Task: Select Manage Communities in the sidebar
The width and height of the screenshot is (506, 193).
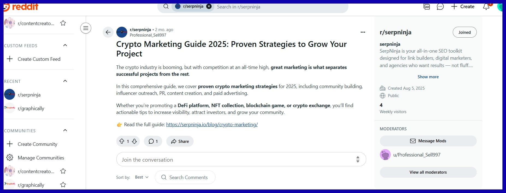Action: (41, 158)
